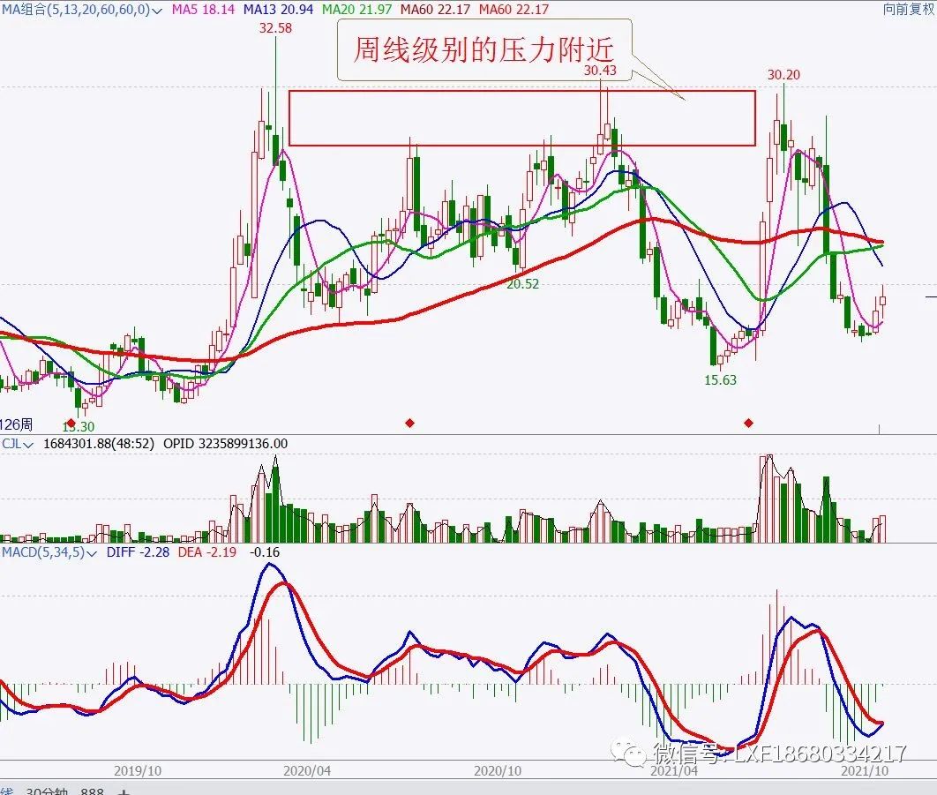
Task: Click the DEA -2.19 readout
Action: pos(206,552)
